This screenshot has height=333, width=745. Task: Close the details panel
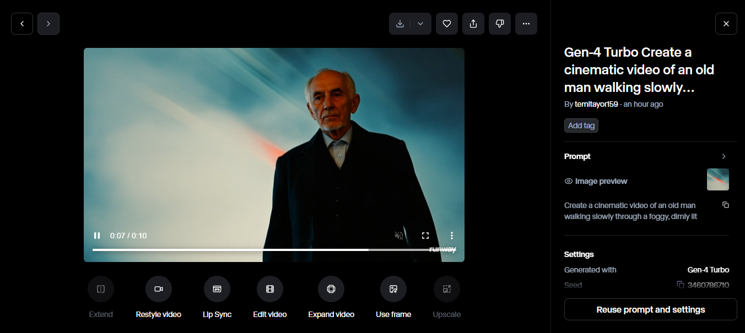[x=726, y=24]
